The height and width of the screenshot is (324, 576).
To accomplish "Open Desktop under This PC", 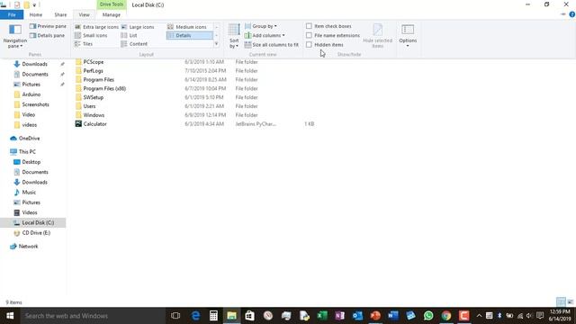I will [31, 162].
